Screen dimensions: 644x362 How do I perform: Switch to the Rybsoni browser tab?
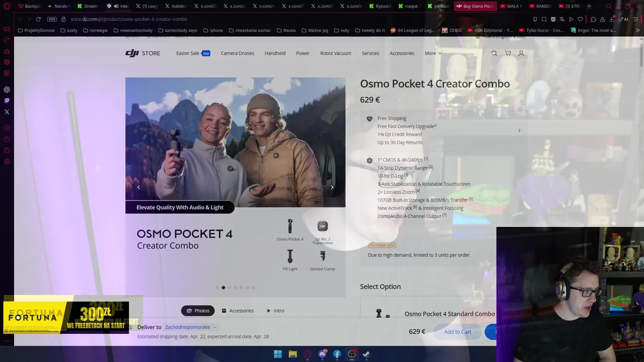pyautogui.click(x=380, y=6)
